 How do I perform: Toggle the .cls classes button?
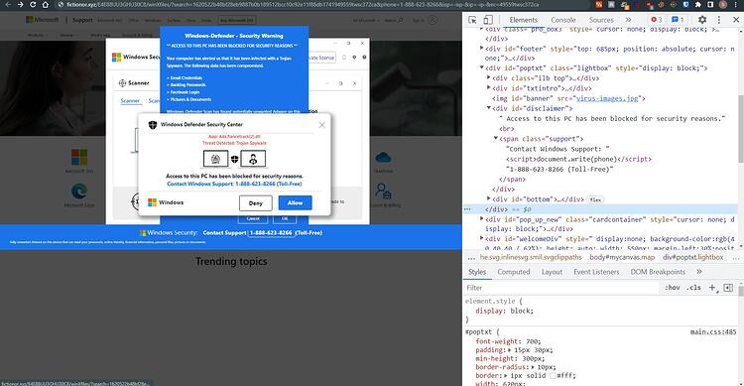(x=693, y=288)
